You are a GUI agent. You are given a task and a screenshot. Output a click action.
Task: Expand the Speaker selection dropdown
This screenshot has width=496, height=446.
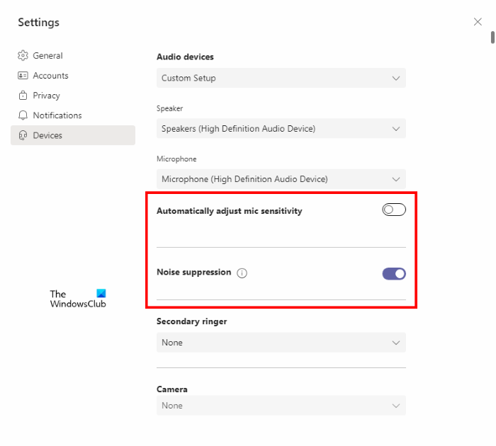point(281,129)
